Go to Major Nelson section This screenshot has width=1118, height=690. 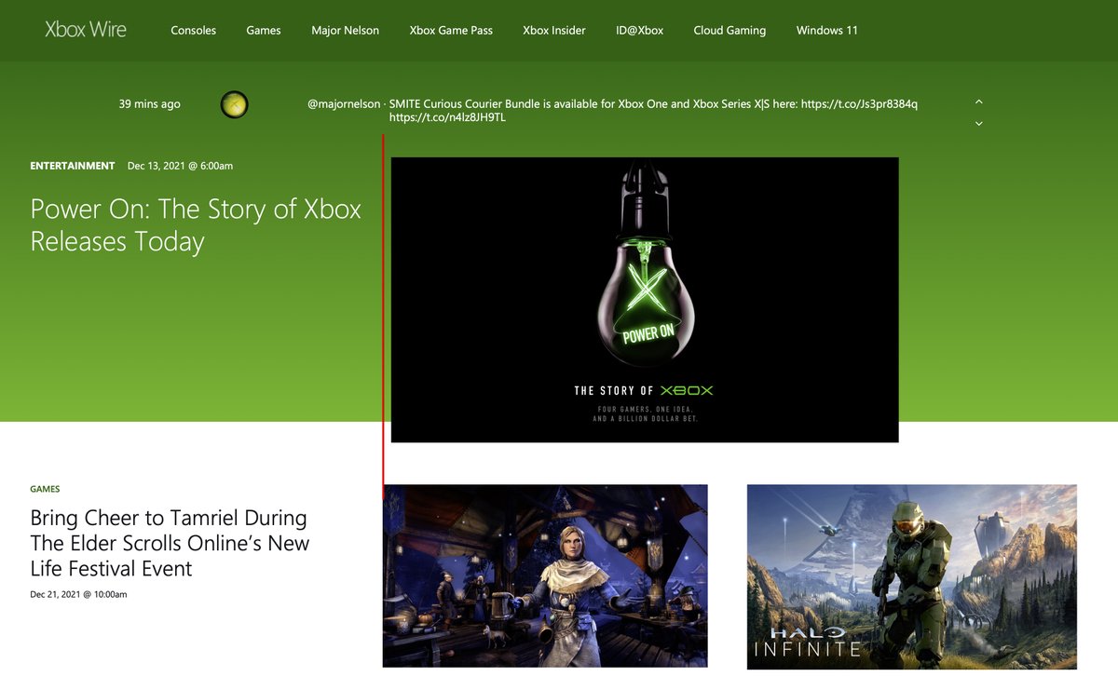pyautogui.click(x=346, y=31)
